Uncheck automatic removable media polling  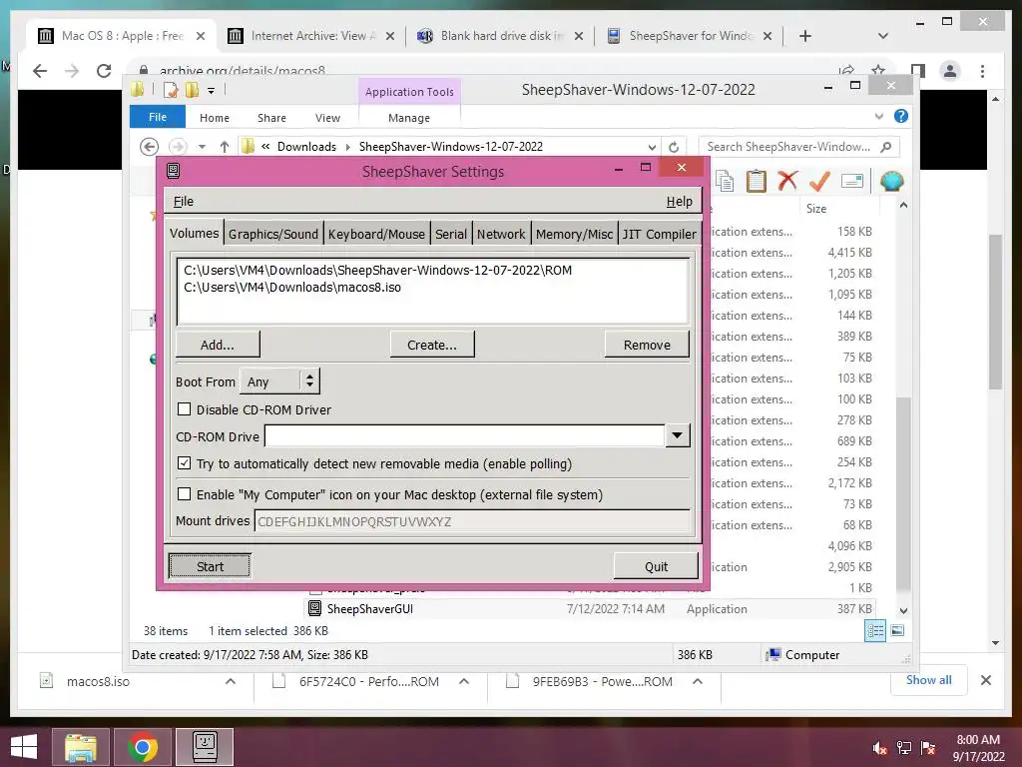pos(185,463)
